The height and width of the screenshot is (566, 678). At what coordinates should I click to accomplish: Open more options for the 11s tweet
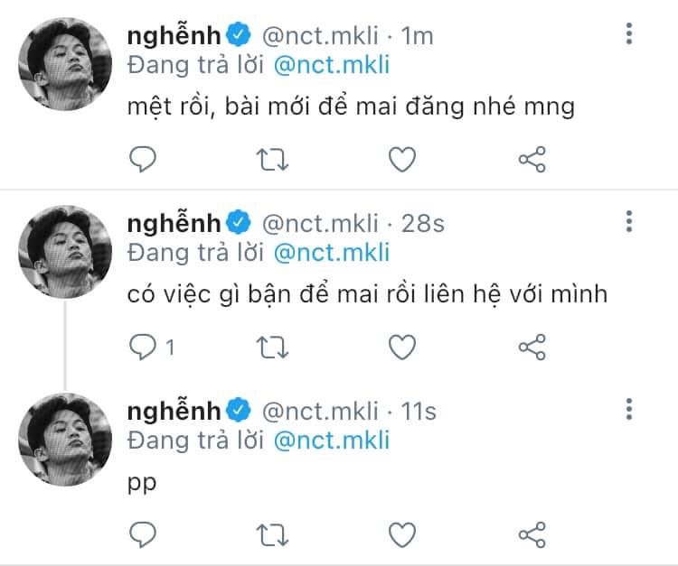(629, 409)
